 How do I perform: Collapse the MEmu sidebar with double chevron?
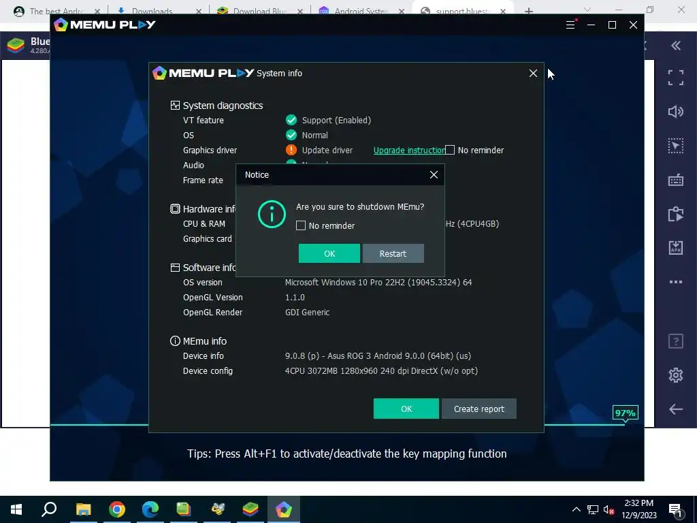(676, 46)
